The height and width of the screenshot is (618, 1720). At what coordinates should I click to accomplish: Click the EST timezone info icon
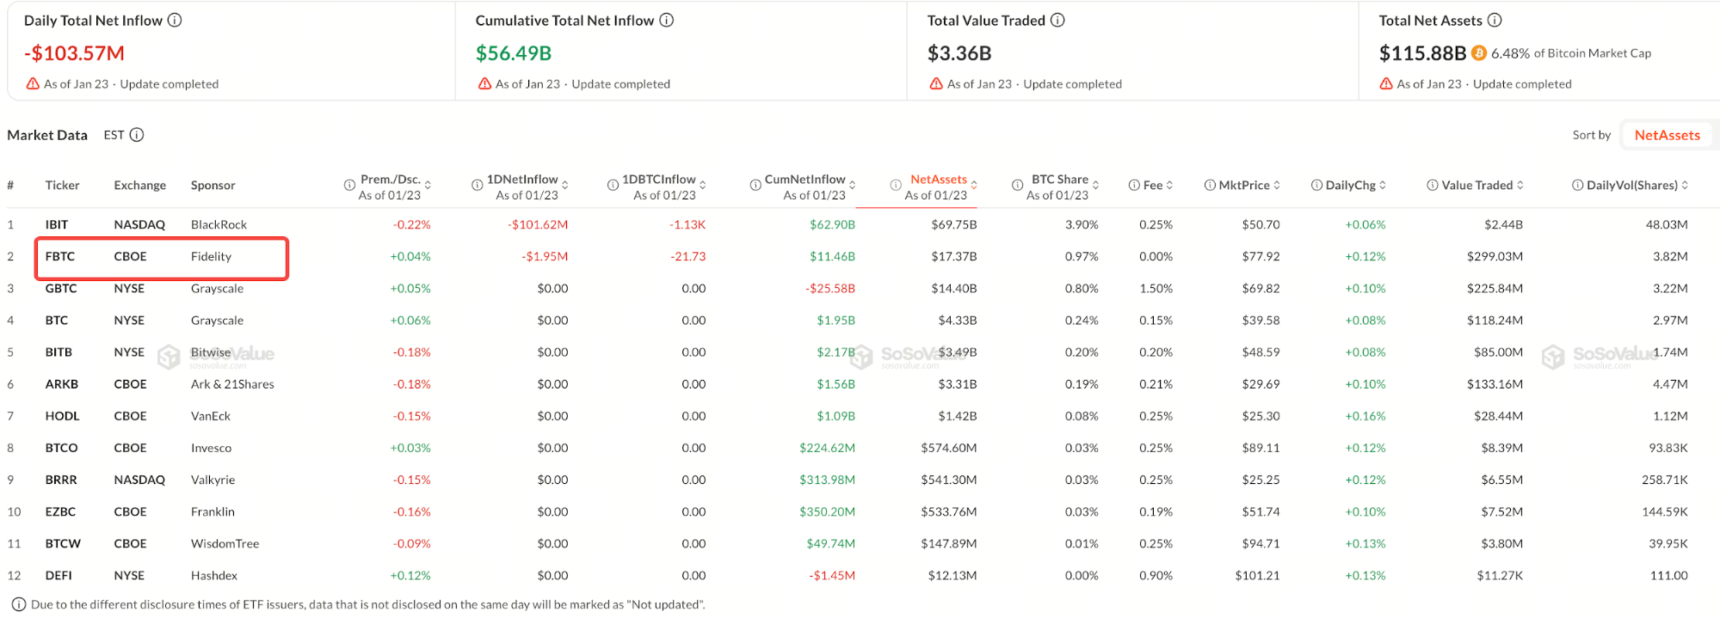tap(137, 135)
